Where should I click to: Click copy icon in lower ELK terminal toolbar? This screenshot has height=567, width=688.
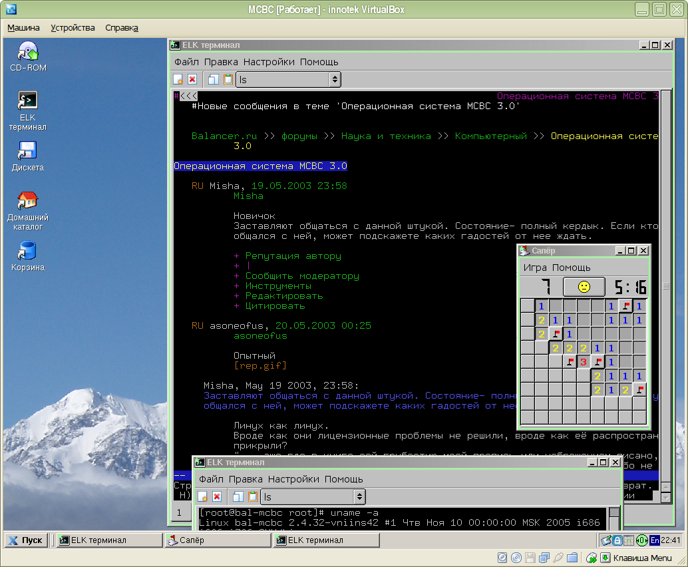click(238, 496)
